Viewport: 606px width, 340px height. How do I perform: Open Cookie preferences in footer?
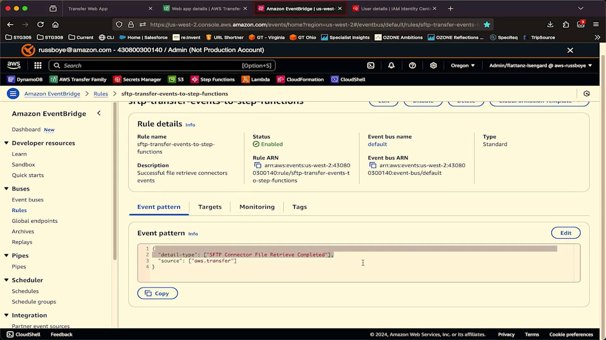tap(571, 334)
